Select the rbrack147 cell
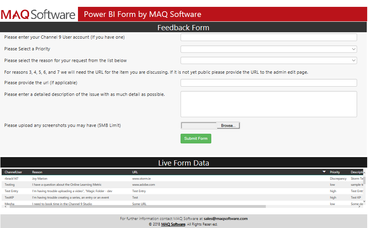368x228 pixels. point(11,178)
